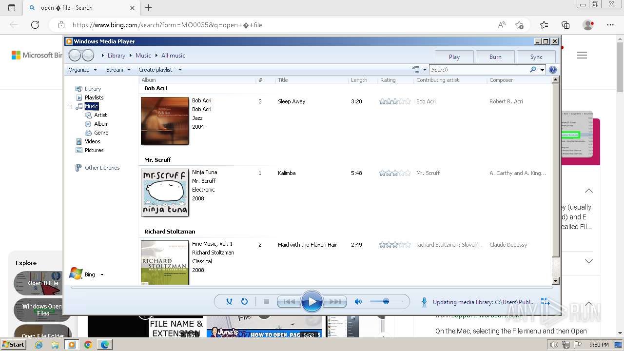Set the star rating for Sleep Away
This screenshot has width=624, height=351.
click(x=395, y=101)
